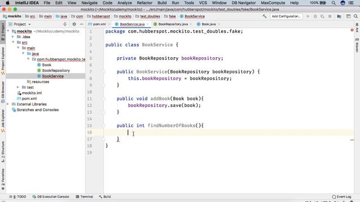Open the DB Execution Console button
The width and height of the screenshot is (360, 202).
tap(51, 197)
